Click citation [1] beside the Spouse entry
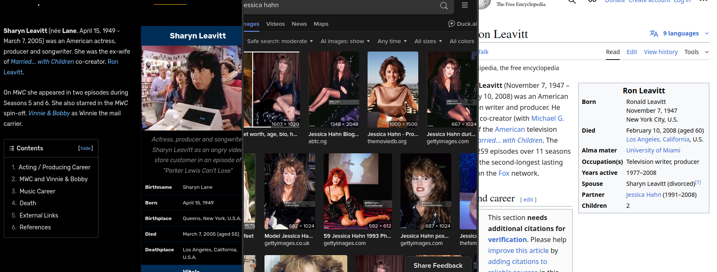Viewport: 717px width, 272px height. [698, 182]
